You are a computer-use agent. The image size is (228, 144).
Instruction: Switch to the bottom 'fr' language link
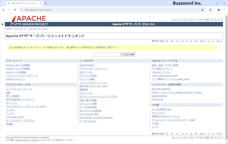pos(187,134)
